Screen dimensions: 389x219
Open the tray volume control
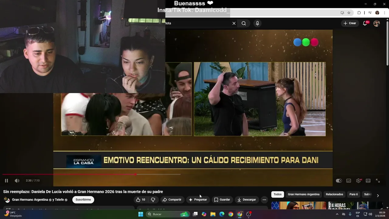(x=370, y=214)
